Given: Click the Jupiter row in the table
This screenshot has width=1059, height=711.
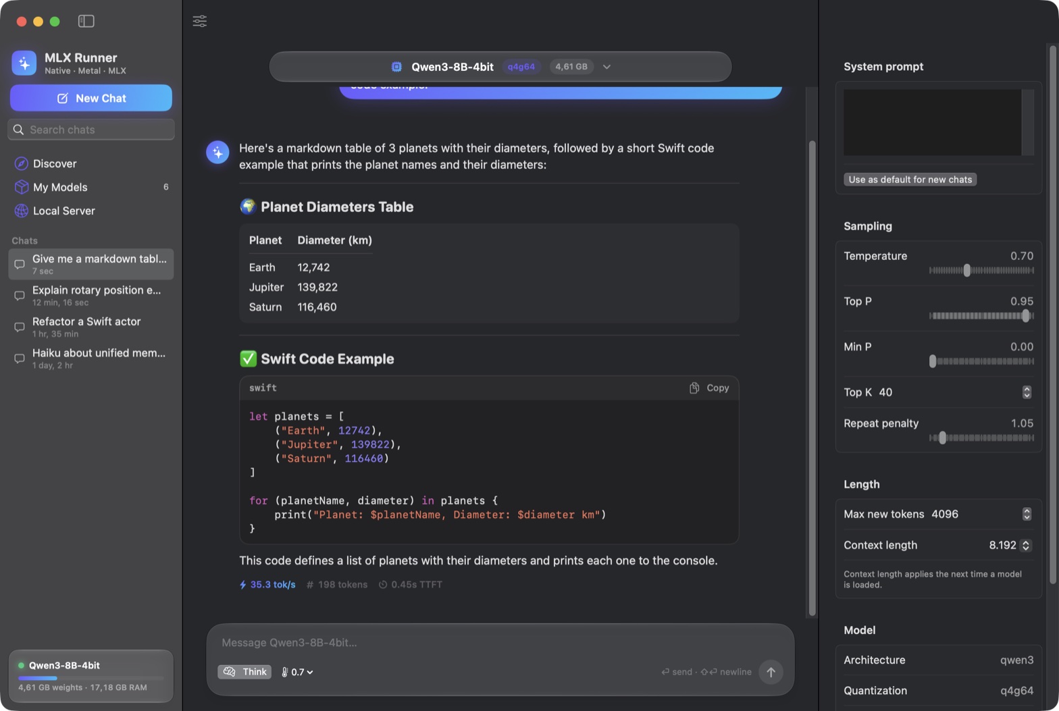Looking at the screenshot, I should [293, 287].
